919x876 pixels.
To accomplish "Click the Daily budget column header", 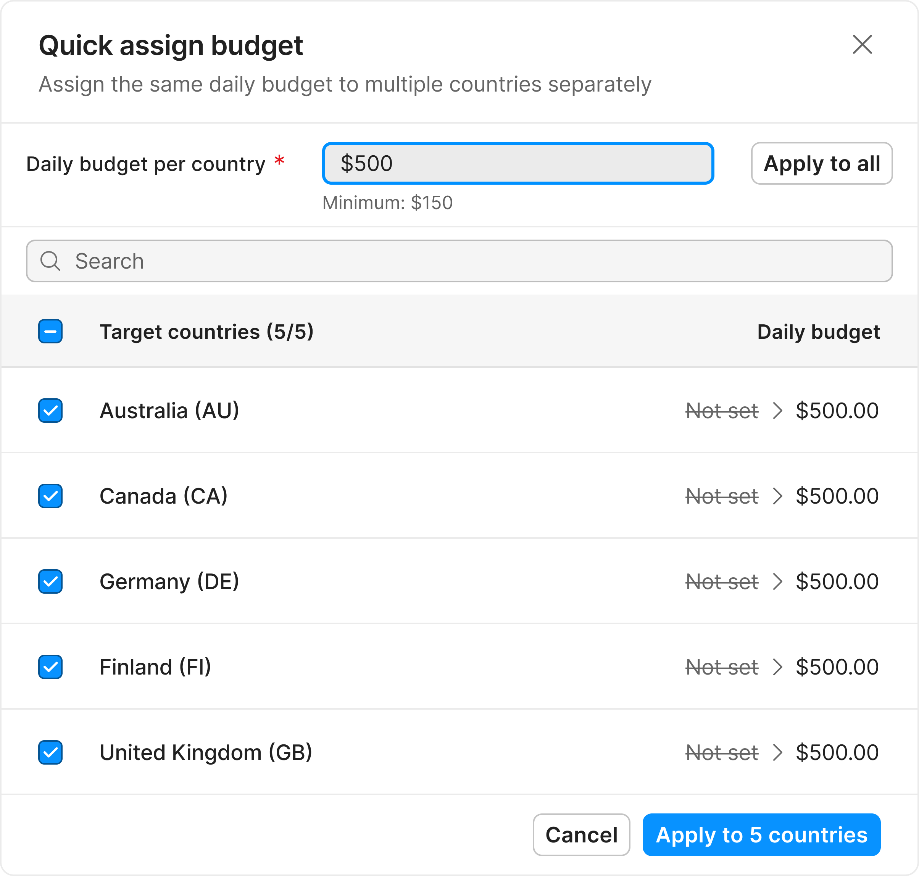I will click(x=818, y=332).
